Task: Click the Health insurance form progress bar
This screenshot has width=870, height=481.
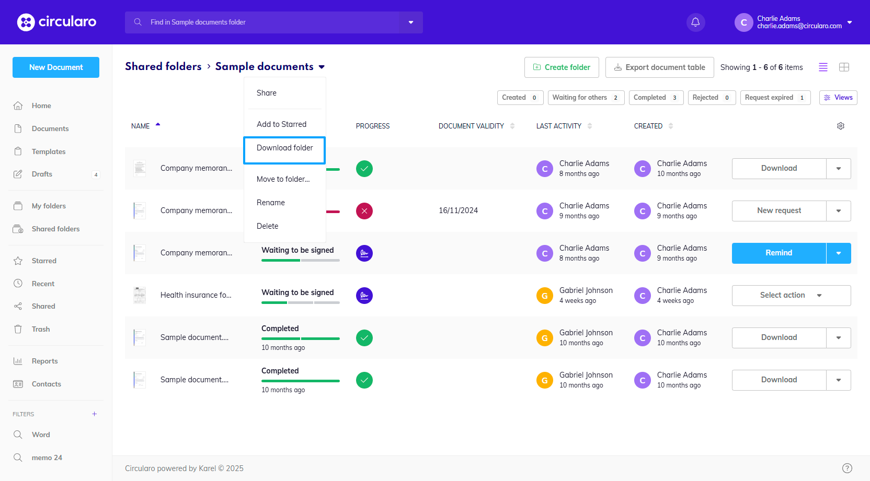Action: (x=300, y=302)
